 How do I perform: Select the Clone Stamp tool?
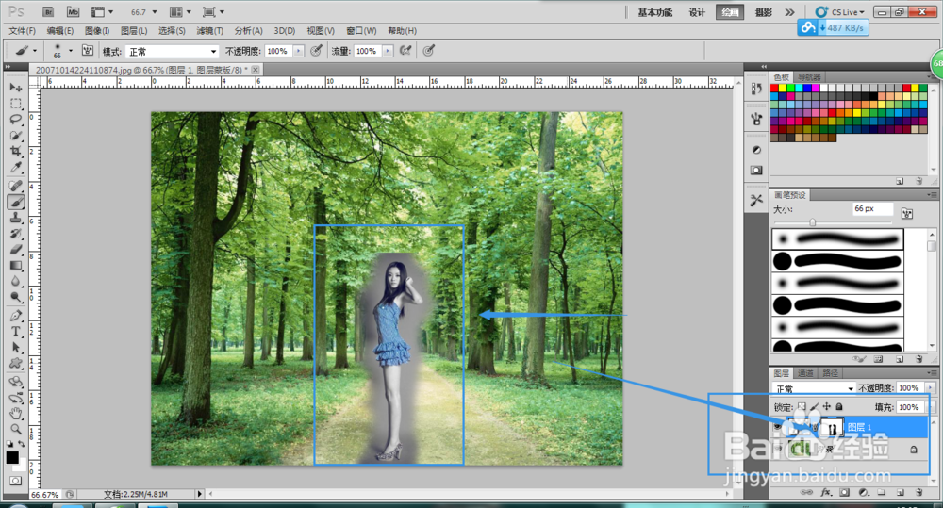[16, 219]
